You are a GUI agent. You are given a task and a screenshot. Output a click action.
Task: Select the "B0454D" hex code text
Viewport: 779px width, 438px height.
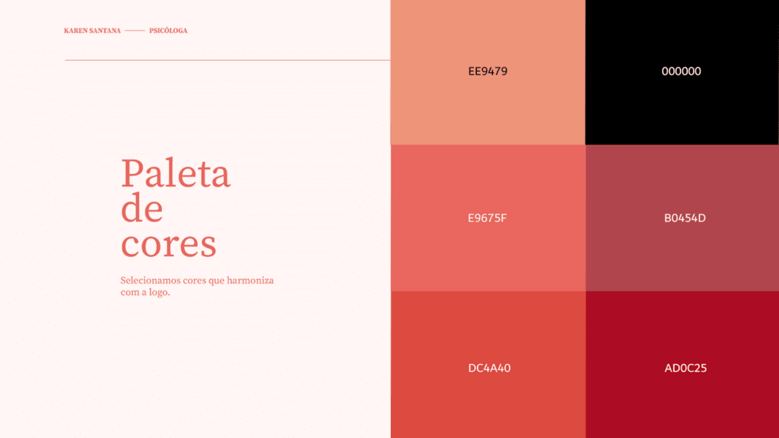point(685,218)
